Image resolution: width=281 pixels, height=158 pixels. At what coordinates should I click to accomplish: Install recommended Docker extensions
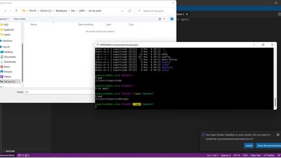pyautogui.click(x=249, y=146)
